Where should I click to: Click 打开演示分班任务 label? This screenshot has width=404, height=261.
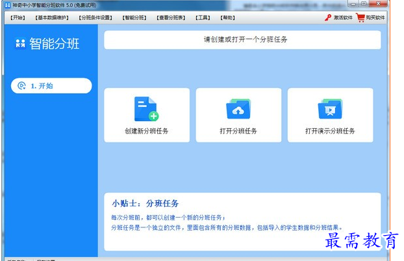pos(330,131)
